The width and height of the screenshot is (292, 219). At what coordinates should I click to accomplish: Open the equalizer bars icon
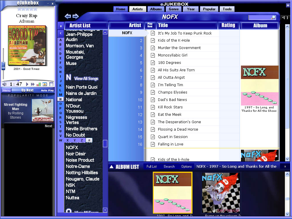point(38,84)
